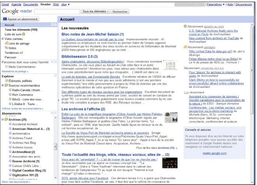Click the Archives folder icon under Abonnements
257x185 pixels.
point(6,119)
